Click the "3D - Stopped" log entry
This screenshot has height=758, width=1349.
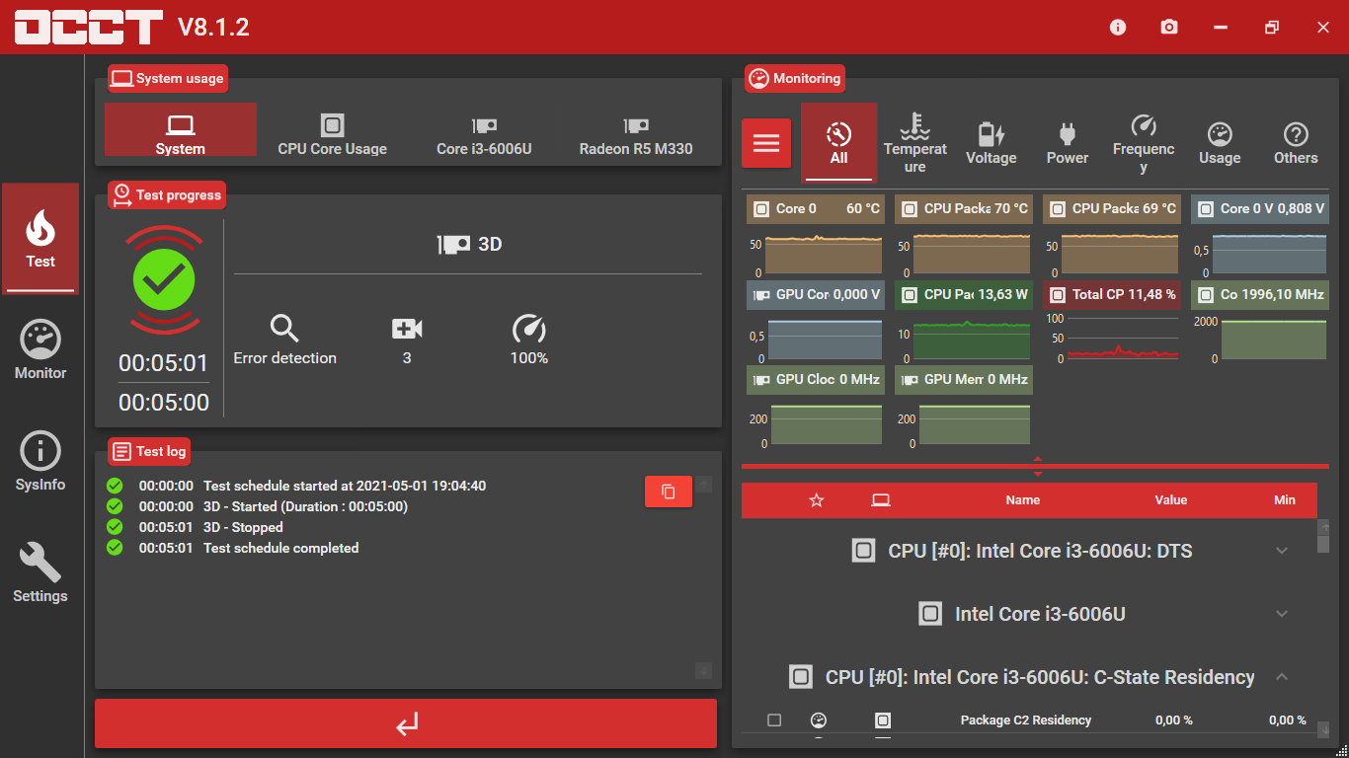coord(243,527)
